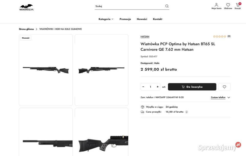Go to the Nowości menu item
246x156 pixels.
point(142,19)
